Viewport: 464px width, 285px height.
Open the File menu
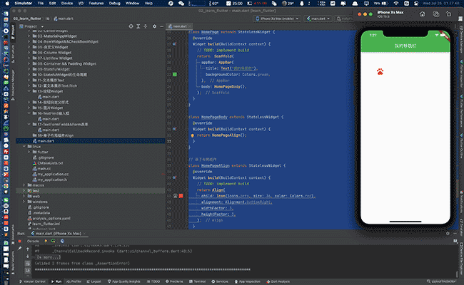tap(41, 4)
